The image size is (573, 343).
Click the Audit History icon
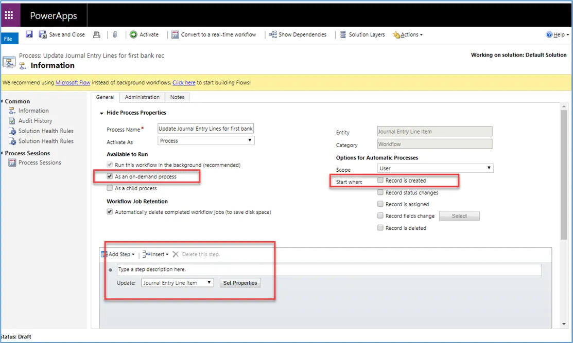[12, 121]
